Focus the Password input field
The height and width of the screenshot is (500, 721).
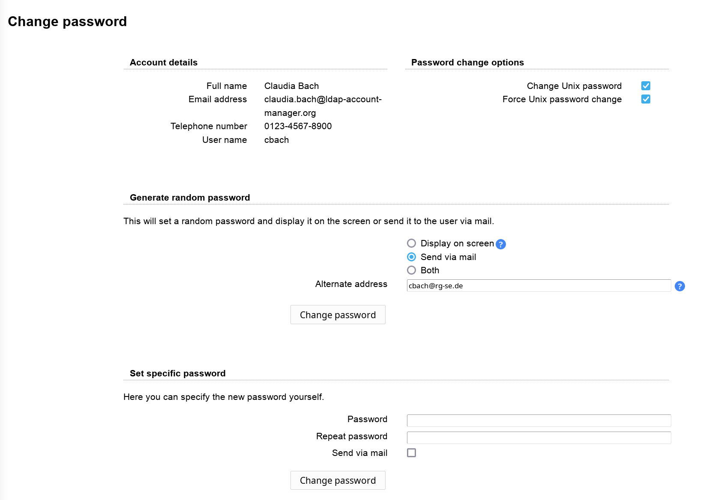[x=538, y=420]
